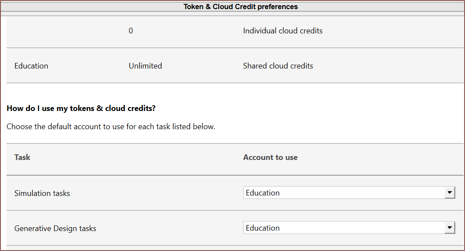Open the Simulation tasks account dropdown arrow
The image size is (465, 251).
tap(450, 193)
